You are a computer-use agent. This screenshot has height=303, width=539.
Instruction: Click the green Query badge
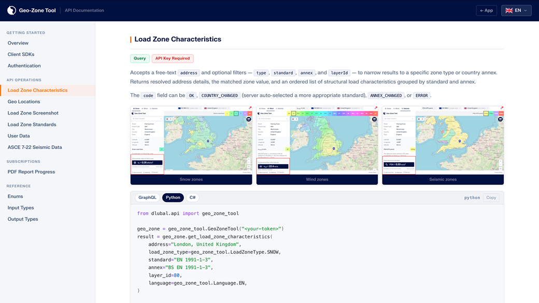pos(139,59)
